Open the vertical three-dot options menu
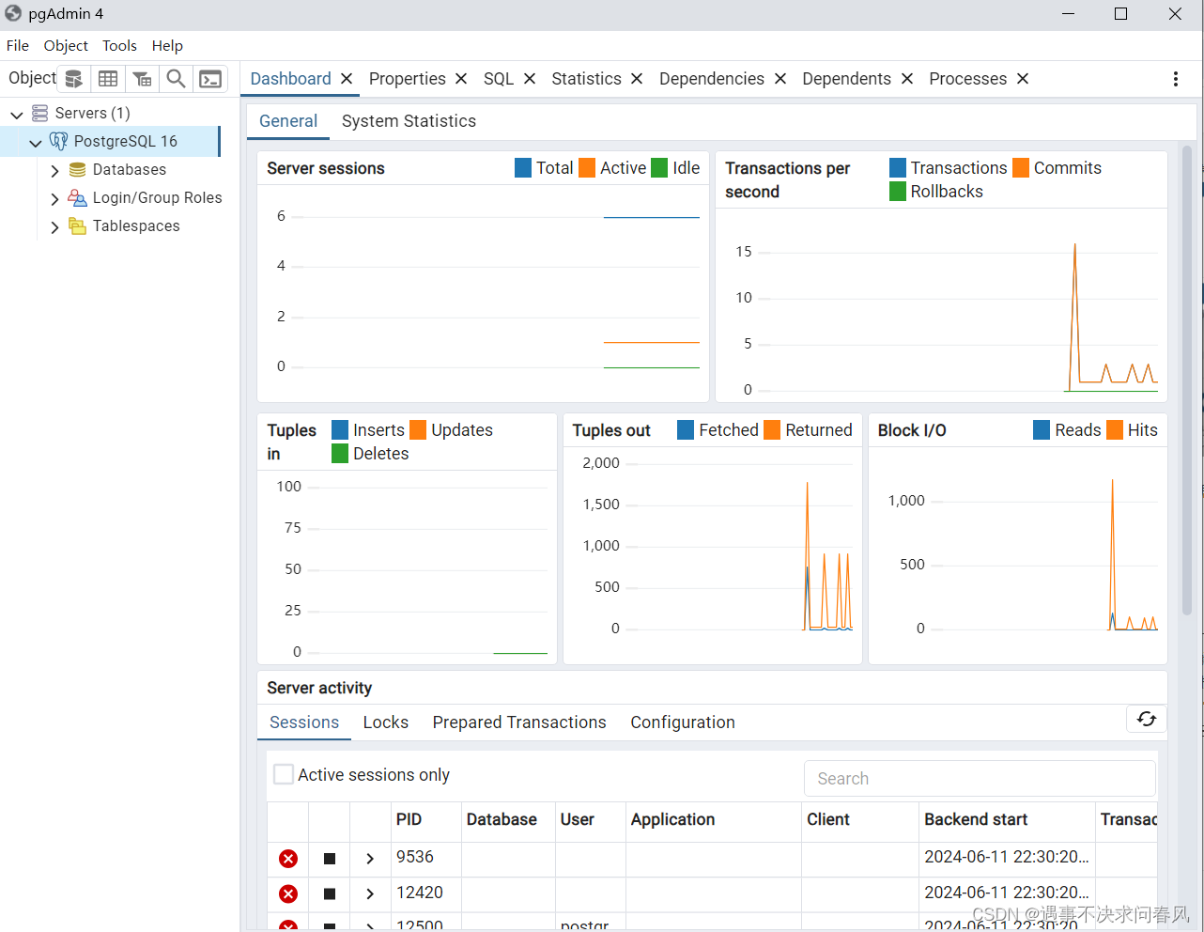This screenshot has height=932, width=1204. click(x=1176, y=79)
